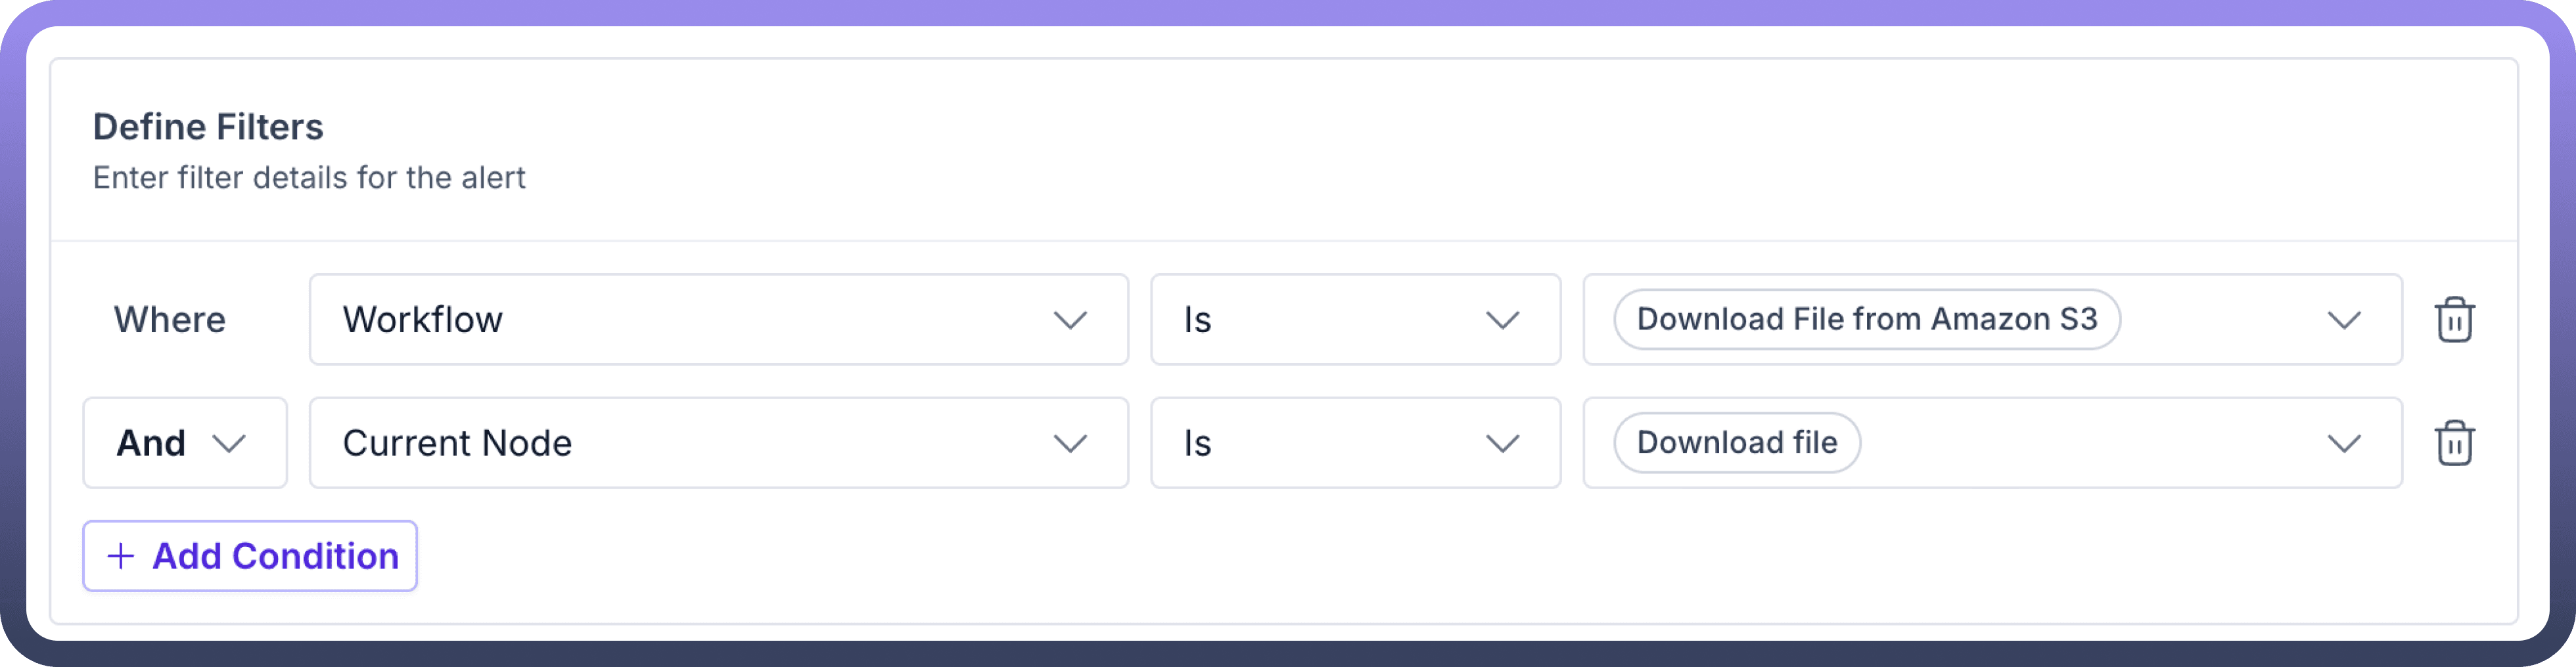The height and width of the screenshot is (667, 2576).
Task: Click the chevron arrow next to And
Action: 229,443
